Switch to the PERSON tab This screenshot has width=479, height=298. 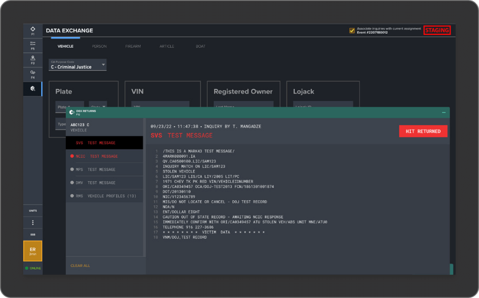pyautogui.click(x=99, y=46)
